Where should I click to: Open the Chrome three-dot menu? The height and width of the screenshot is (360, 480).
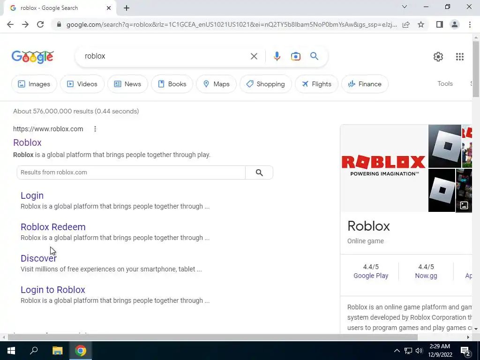470,24
